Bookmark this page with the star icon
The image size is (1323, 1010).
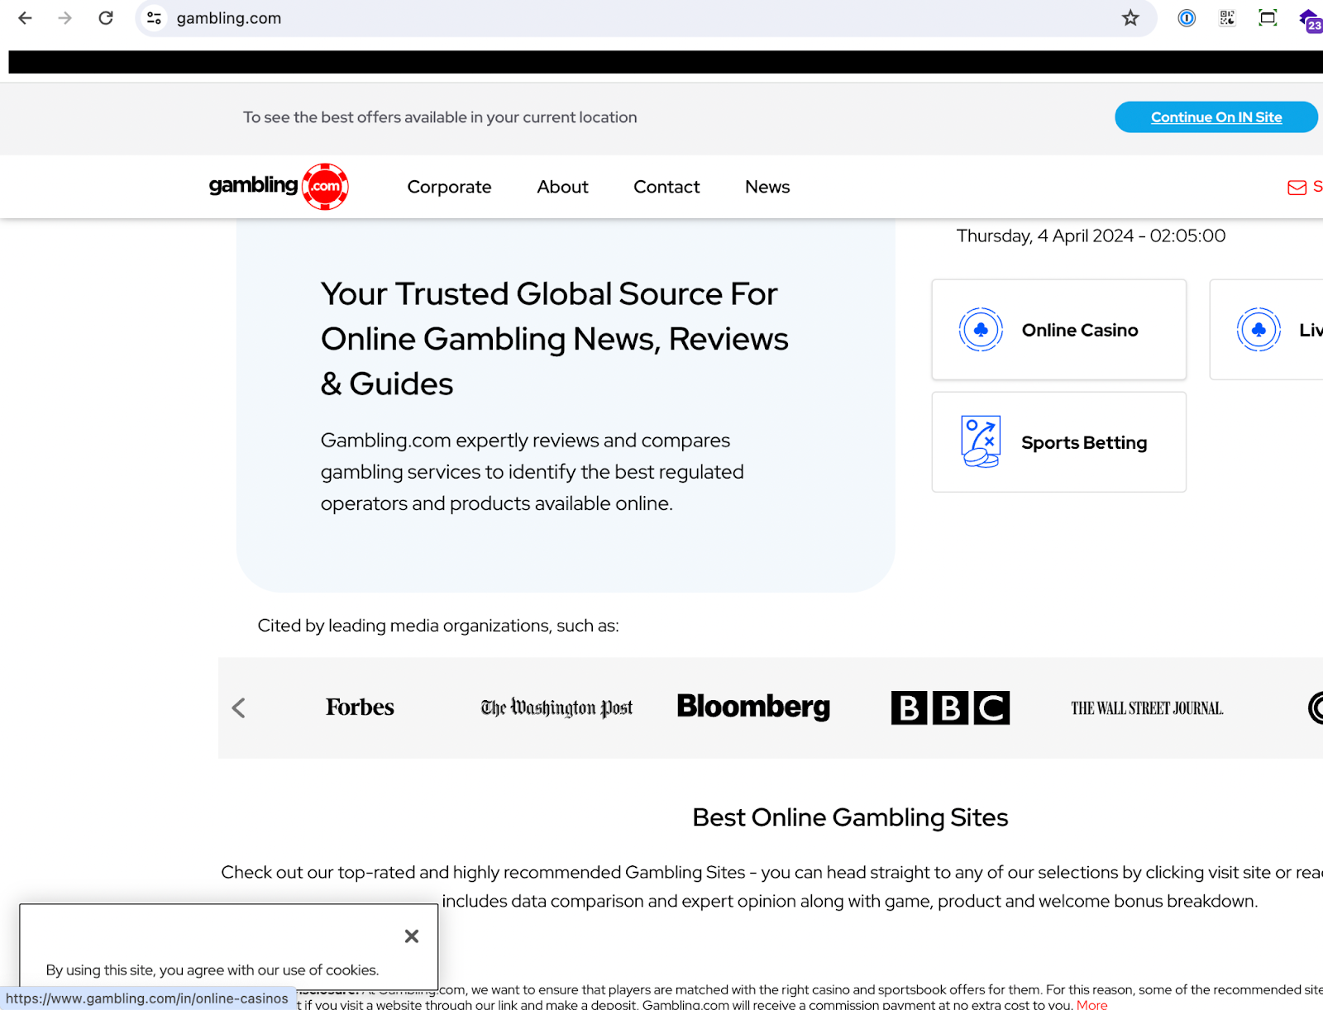point(1130,18)
